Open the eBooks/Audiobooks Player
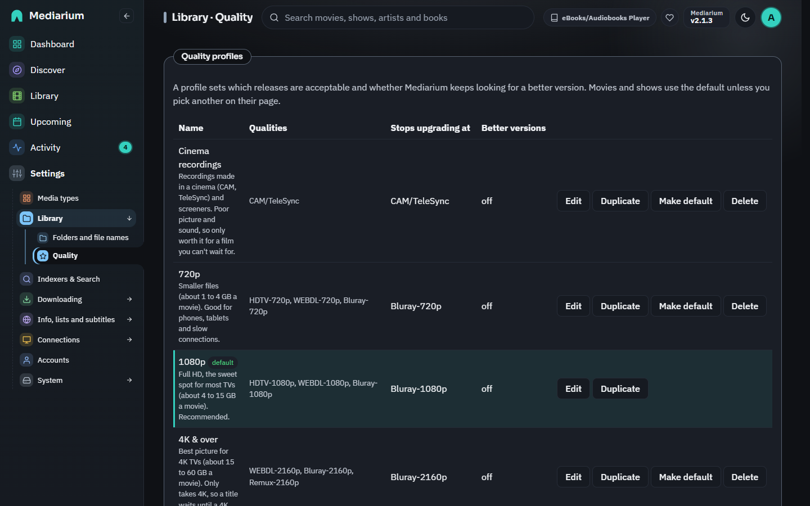 (600, 17)
